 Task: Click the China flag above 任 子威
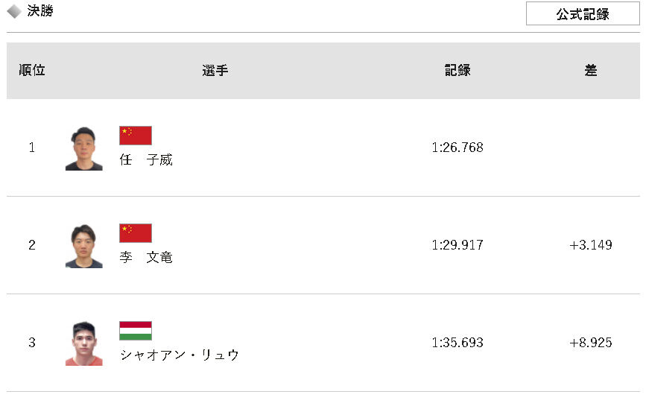point(136,136)
